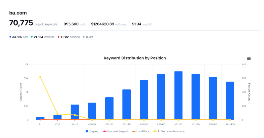Screen dimensions: 264x138
Task: Click the #51-60 x-axis label
Action: (161, 124)
